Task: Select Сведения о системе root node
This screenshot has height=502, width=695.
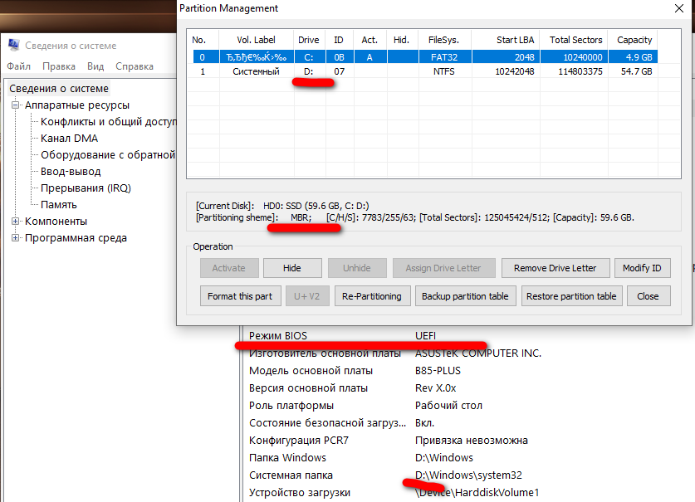Action: coord(59,89)
